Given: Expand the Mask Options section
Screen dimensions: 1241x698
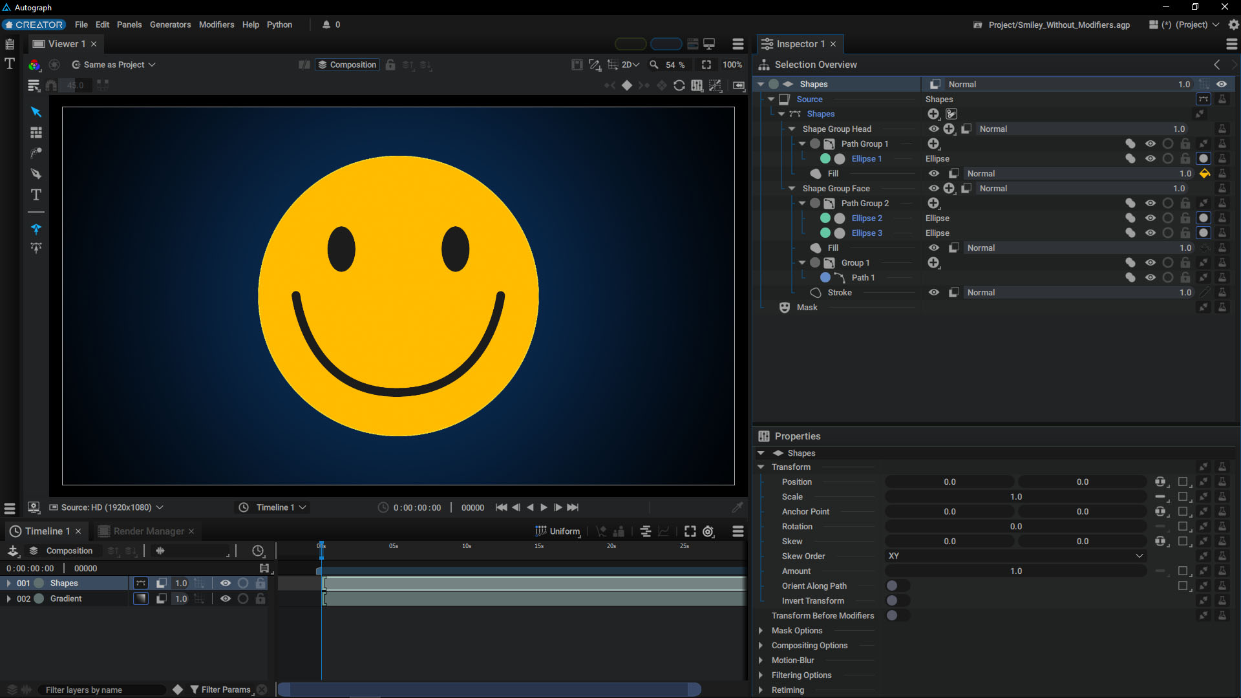Looking at the screenshot, I should pyautogui.click(x=761, y=630).
